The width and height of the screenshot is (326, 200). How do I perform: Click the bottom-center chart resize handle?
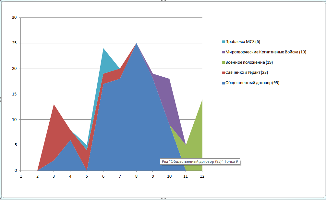tap(163, 199)
